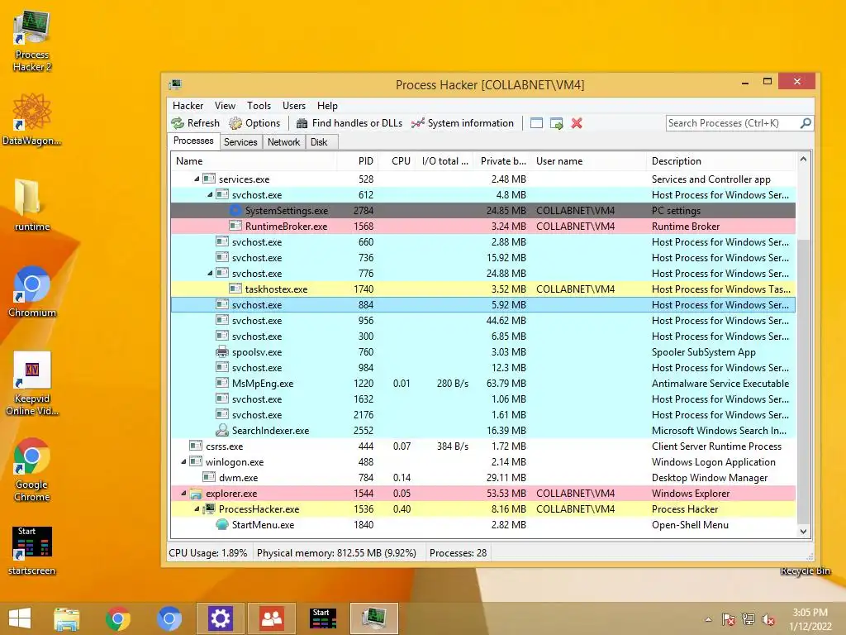
Task: Open the Tools menu
Action: [259, 106]
